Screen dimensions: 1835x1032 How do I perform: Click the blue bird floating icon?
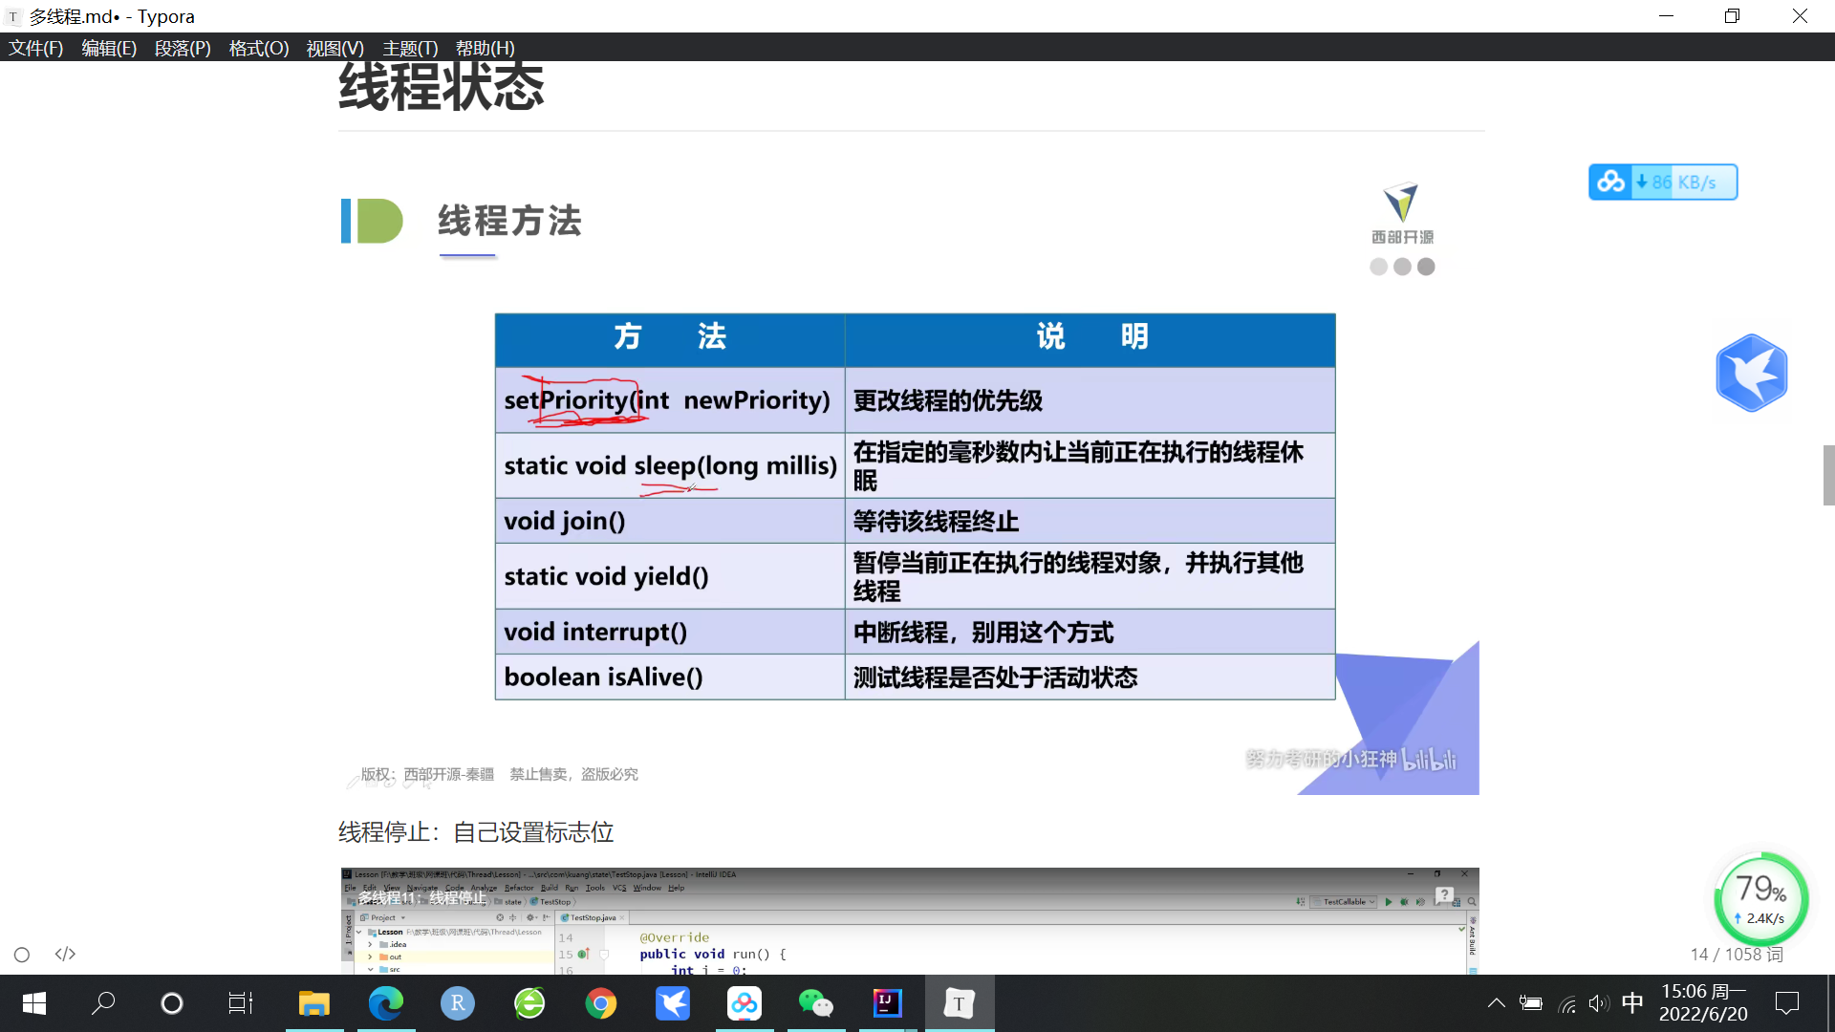1751,373
